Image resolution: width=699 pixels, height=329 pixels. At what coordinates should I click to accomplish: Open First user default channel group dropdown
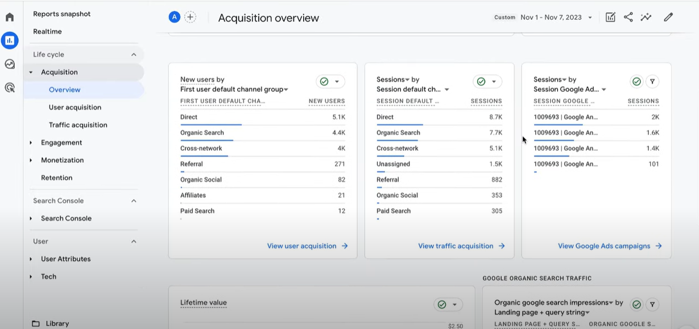234,89
